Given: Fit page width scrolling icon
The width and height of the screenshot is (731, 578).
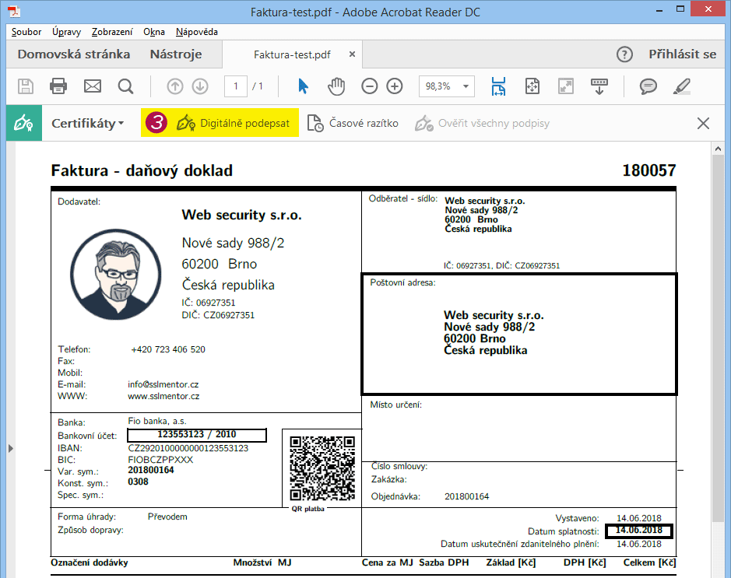Looking at the screenshot, I should click(x=498, y=86).
